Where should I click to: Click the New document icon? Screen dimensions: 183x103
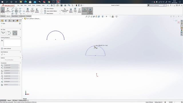tap(54, 5)
